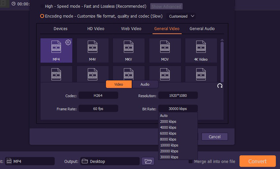Open the MP4 output format selector
The width and height of the screenshot is (280, 169).
pyautogui.click(x=30, y=161)
